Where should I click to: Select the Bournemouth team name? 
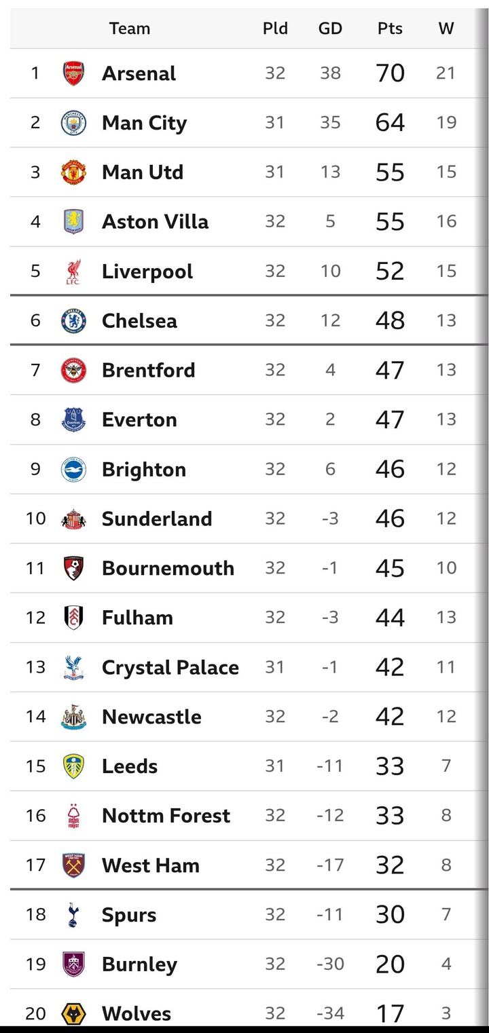pyautogui.click(x=168, y=569)
